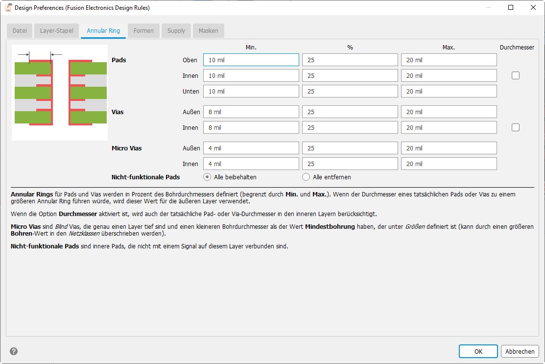Click the Abbrechen button
545x364 pixels.
click(520, 351)
